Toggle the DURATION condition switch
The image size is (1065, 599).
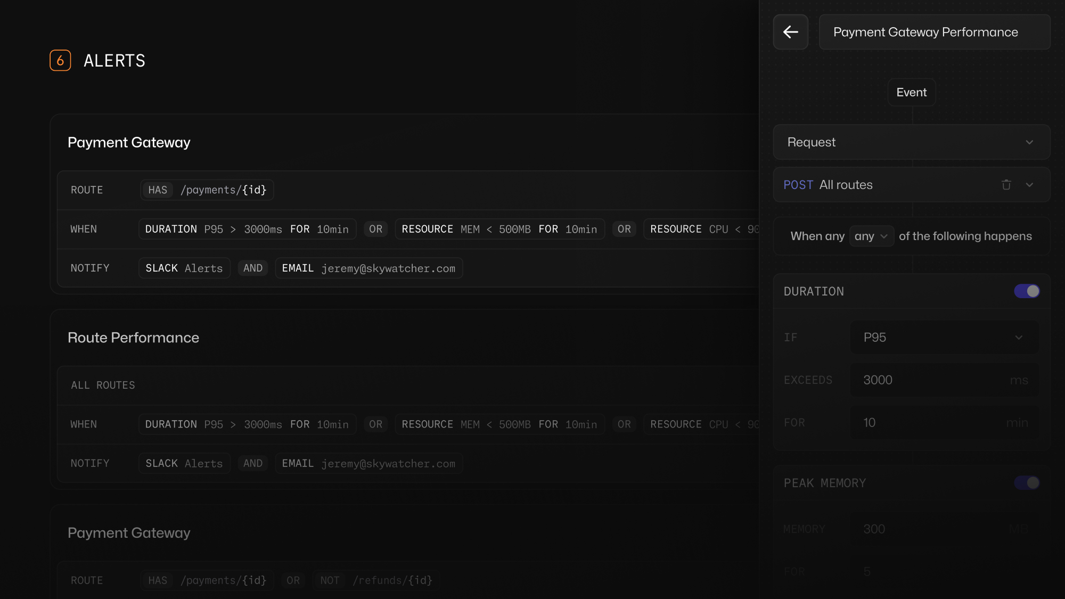tap(1026, 291)
